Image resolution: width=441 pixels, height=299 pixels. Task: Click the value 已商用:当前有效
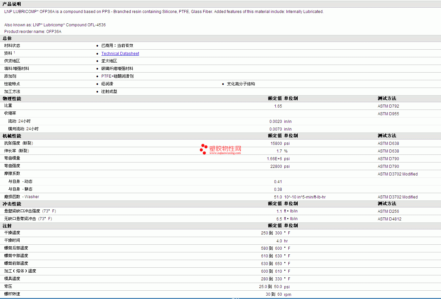coord(117,46)
